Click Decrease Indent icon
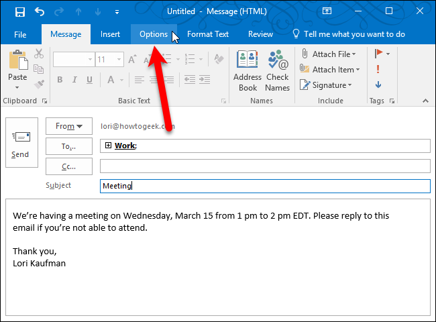 click(x=190, y=80)
